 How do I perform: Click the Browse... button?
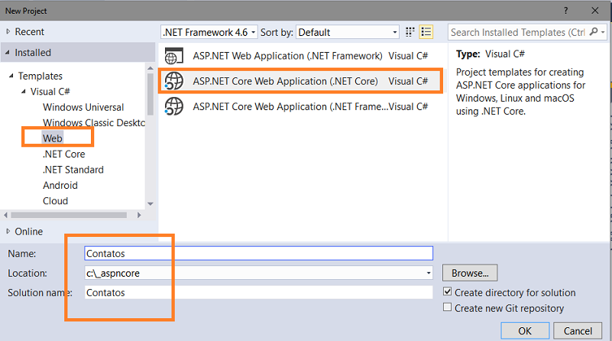click(470, 273)
